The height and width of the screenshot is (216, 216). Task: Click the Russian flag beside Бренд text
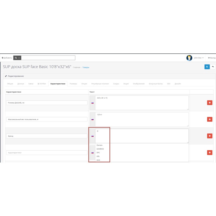pos(92,136)
